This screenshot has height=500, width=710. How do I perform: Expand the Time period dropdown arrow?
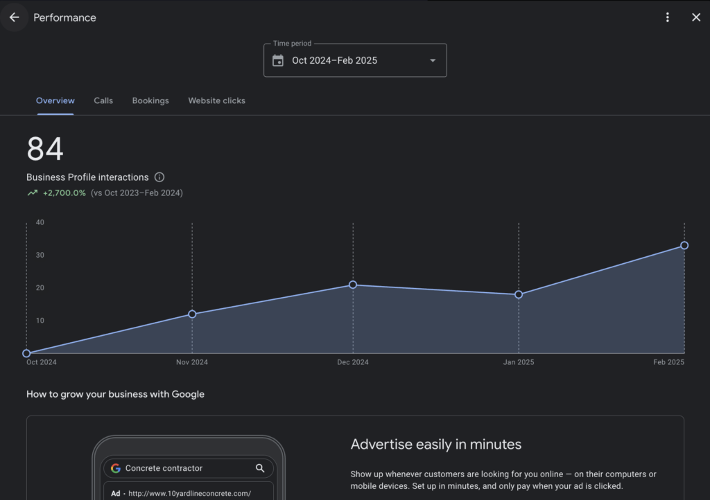point(433,60)
